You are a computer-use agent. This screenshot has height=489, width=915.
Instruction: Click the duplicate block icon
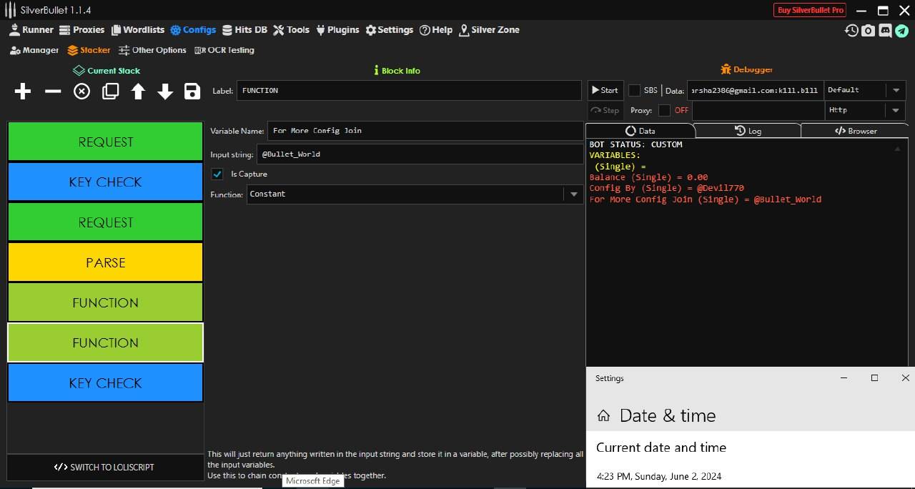point(110,92)
